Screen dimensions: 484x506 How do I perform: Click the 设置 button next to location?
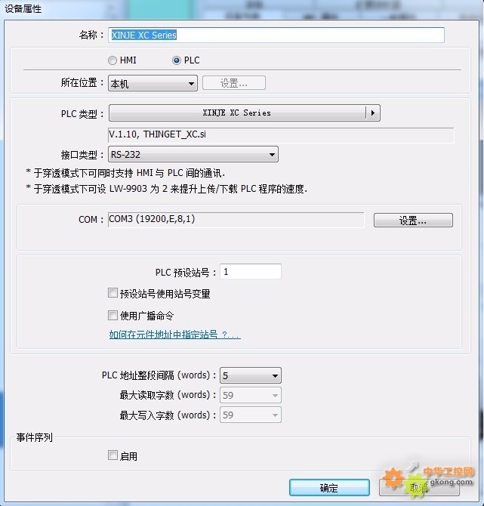(234, 83)
